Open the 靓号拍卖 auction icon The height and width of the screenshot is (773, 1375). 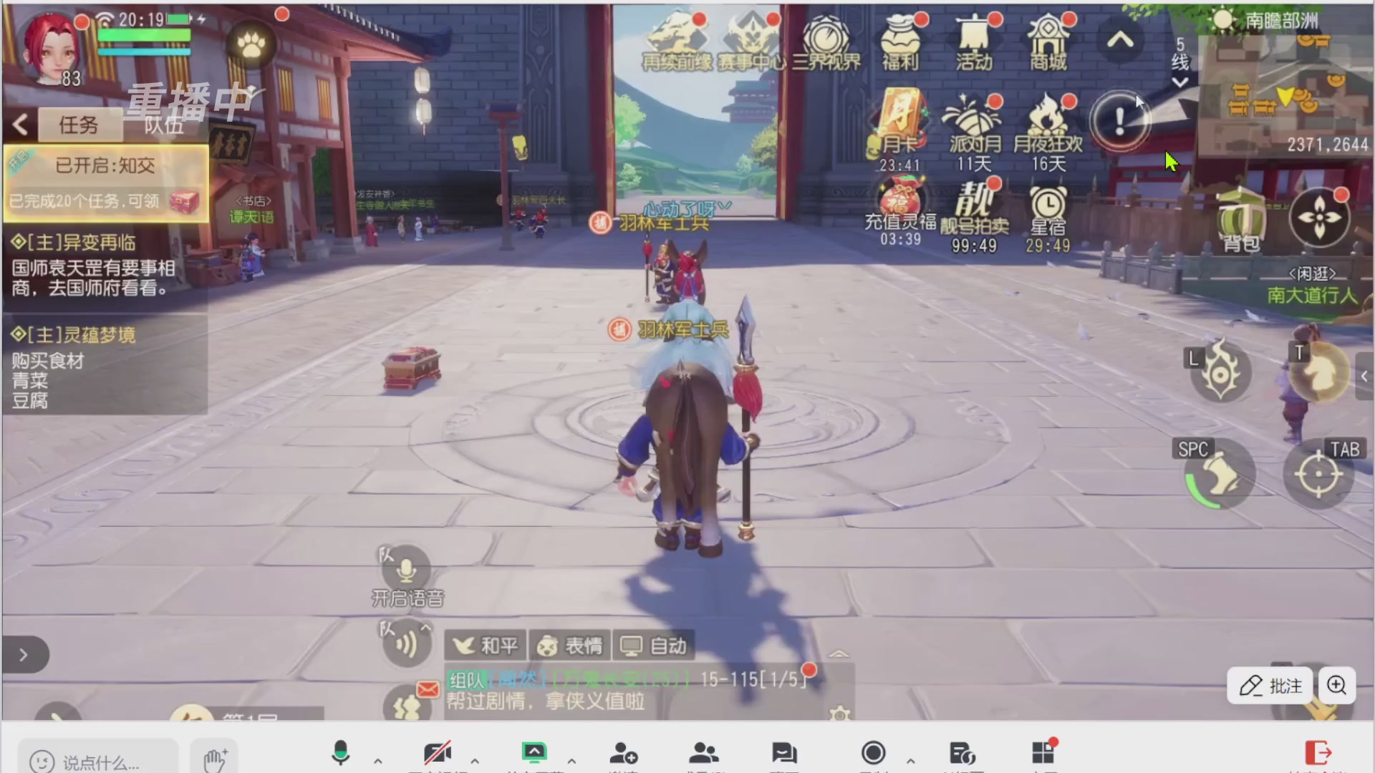tap(975, 216)
